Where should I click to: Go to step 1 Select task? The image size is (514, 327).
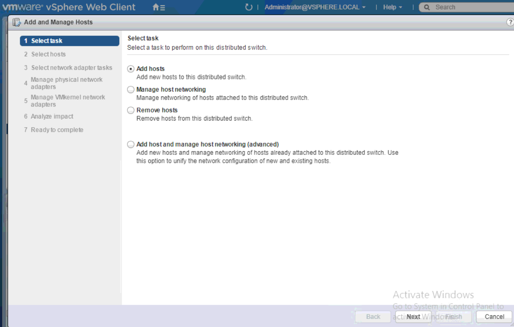69,41
